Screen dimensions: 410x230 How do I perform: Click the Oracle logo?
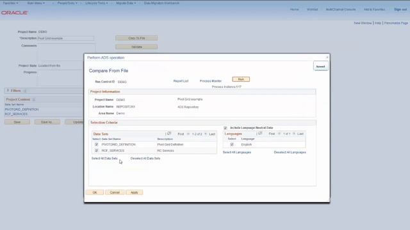tap(14, 13)
